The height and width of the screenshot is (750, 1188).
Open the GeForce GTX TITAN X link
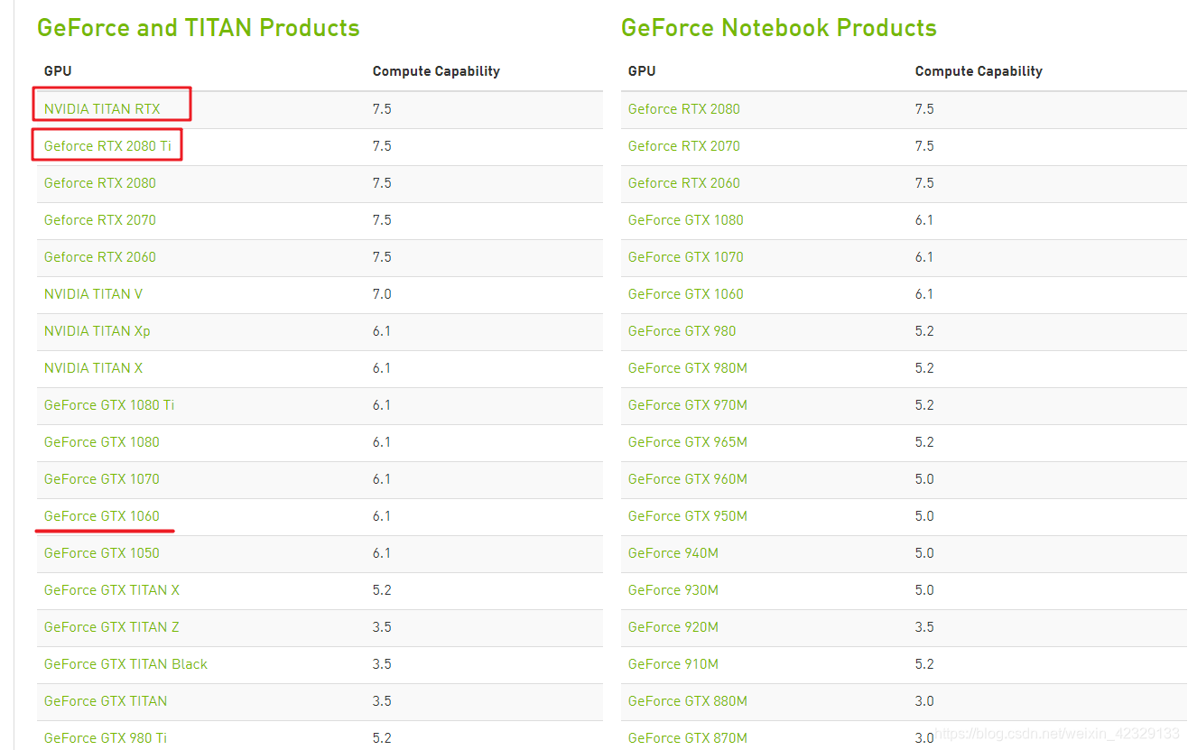(x=112, y=590)
